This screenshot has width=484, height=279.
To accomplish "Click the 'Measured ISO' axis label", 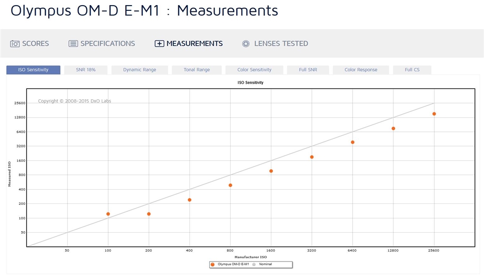I will pos(9,174).
